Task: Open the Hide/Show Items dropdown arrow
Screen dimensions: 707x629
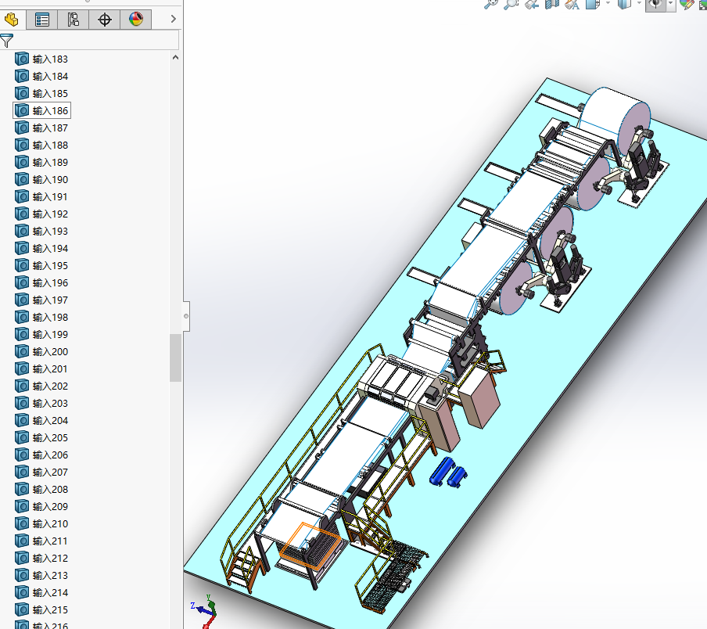Action: coord(670,4)
